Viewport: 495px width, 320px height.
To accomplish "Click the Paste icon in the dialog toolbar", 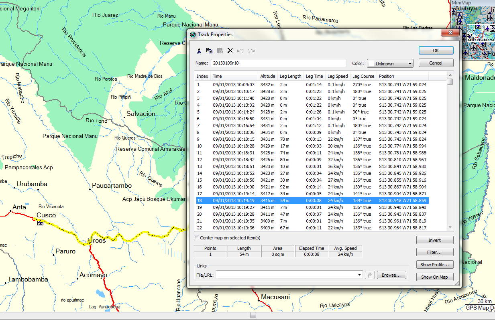I will [x=220, y=51].
